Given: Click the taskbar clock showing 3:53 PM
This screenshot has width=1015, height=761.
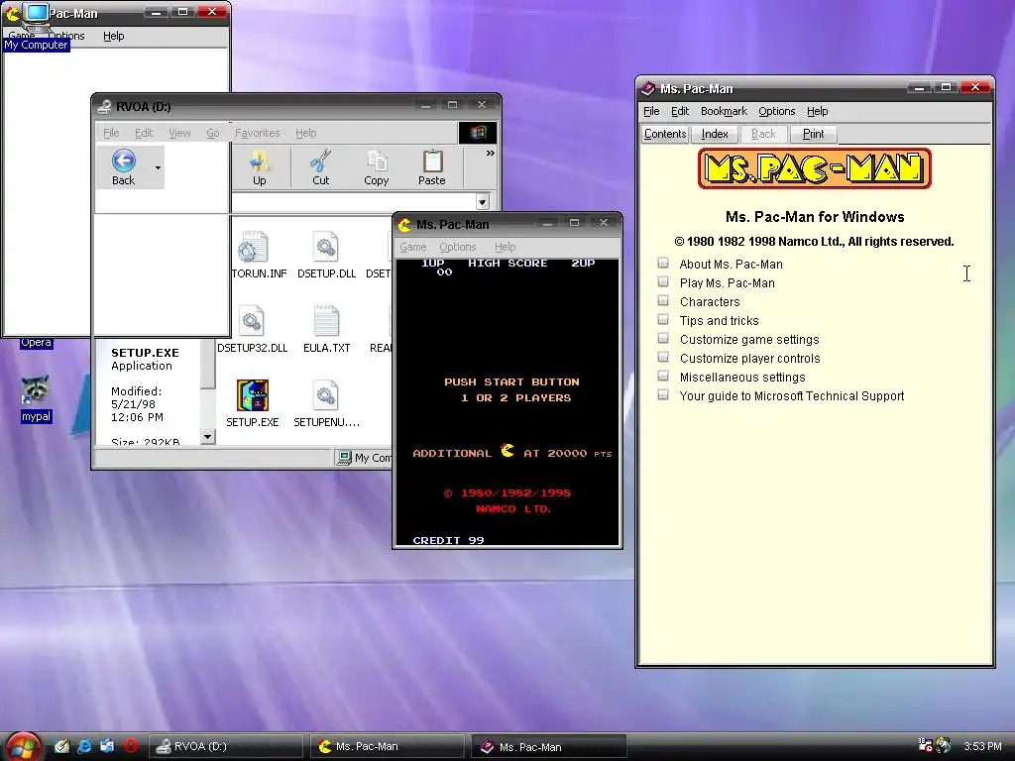Looking at the screenshot, I should tap(982, 746).
